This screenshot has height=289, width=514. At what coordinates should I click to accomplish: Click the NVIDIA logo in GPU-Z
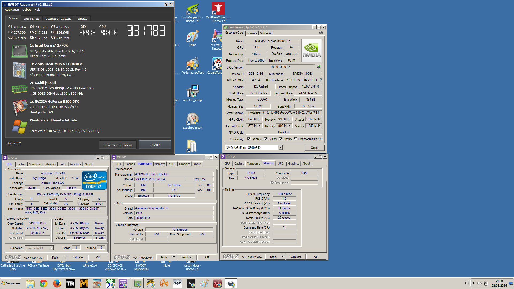click(x=311, y=50)
